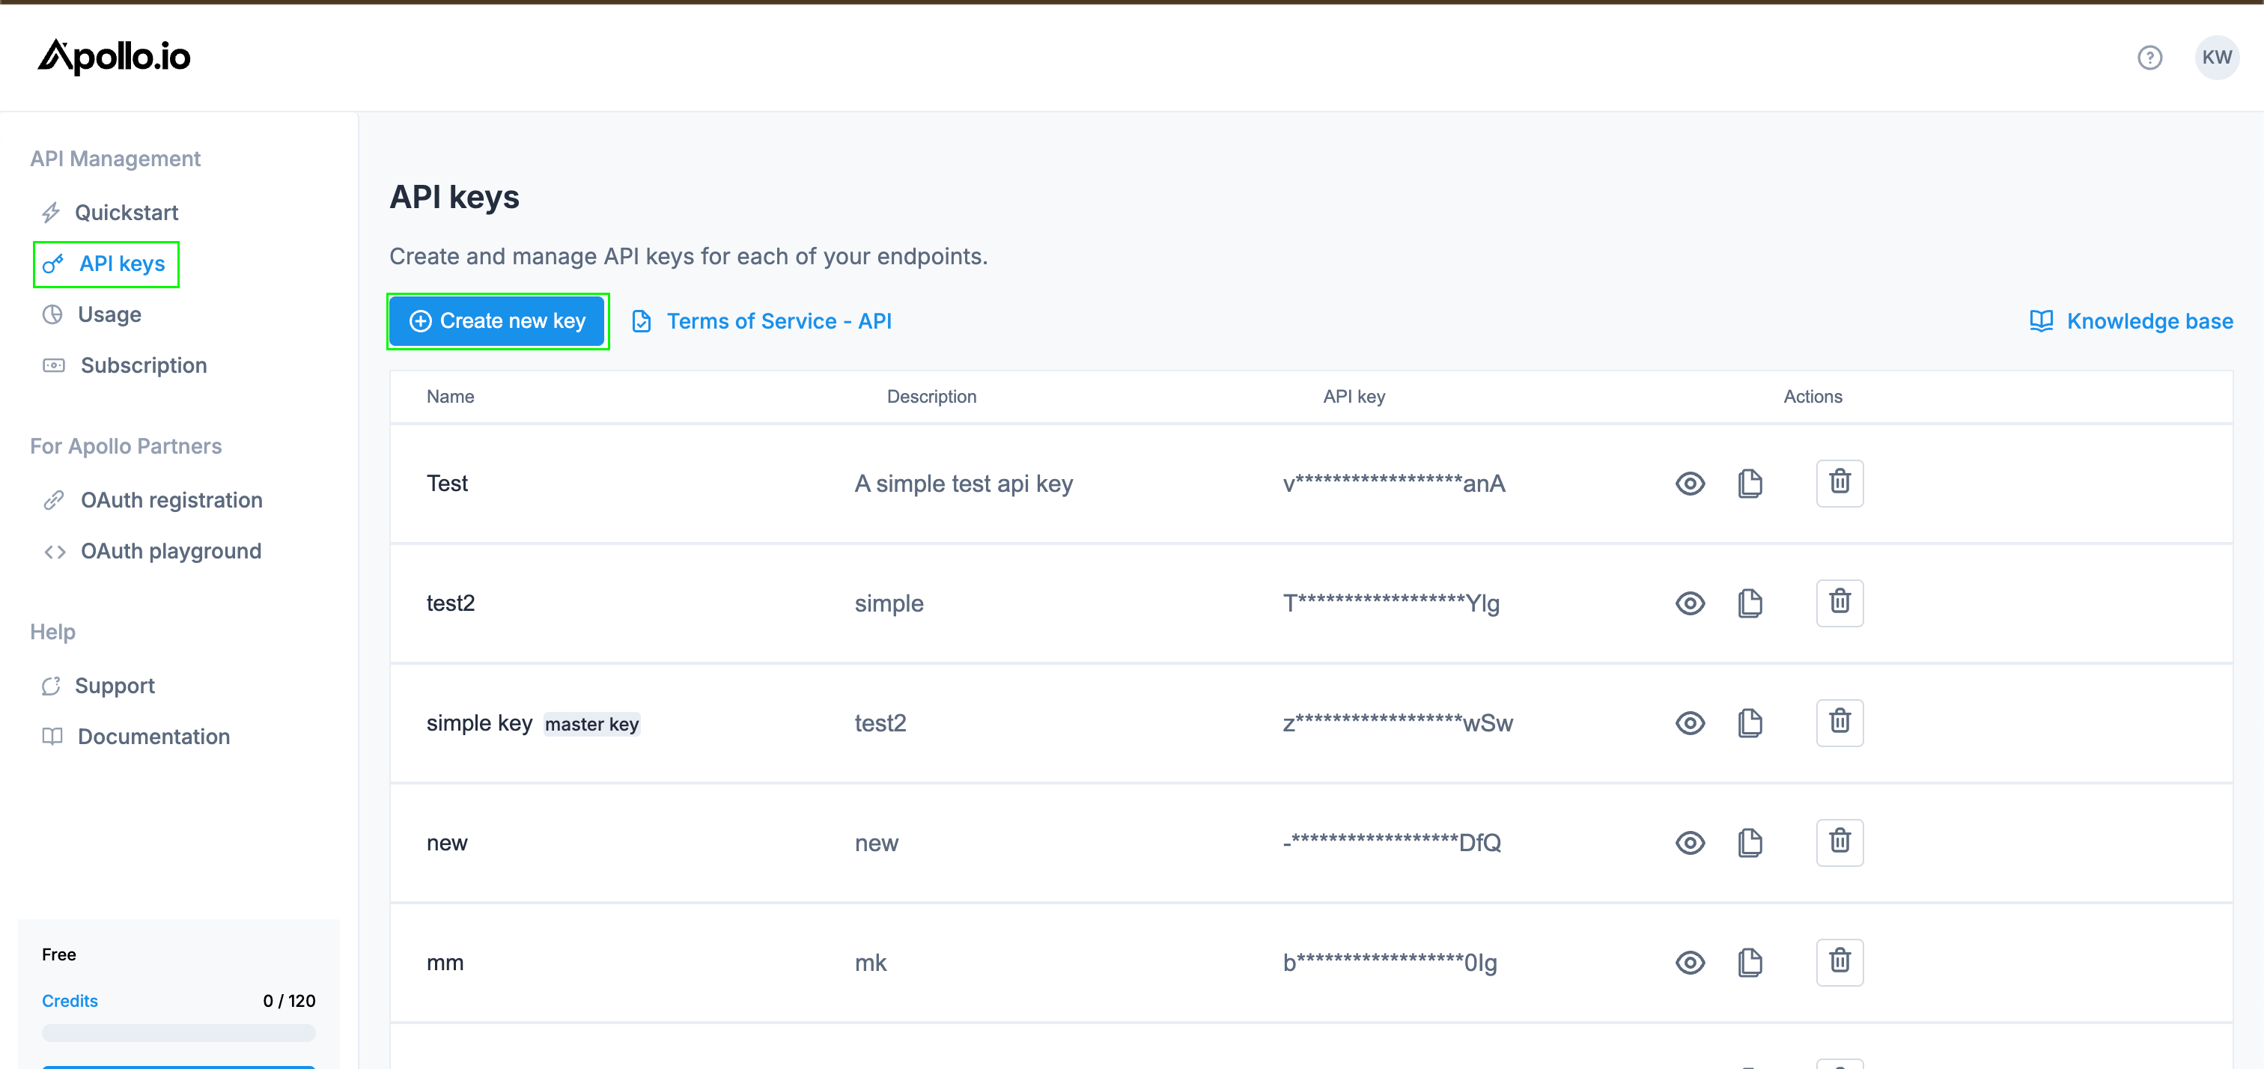The image size is (2264, 1069).
Task: Toggle visibility of the new key
Action: tap(1689, 842)
